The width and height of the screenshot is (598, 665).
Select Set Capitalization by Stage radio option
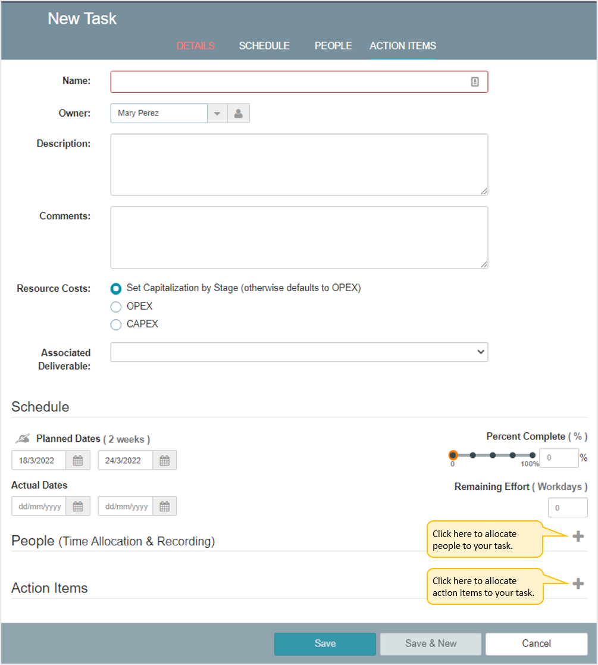point(115,289)
